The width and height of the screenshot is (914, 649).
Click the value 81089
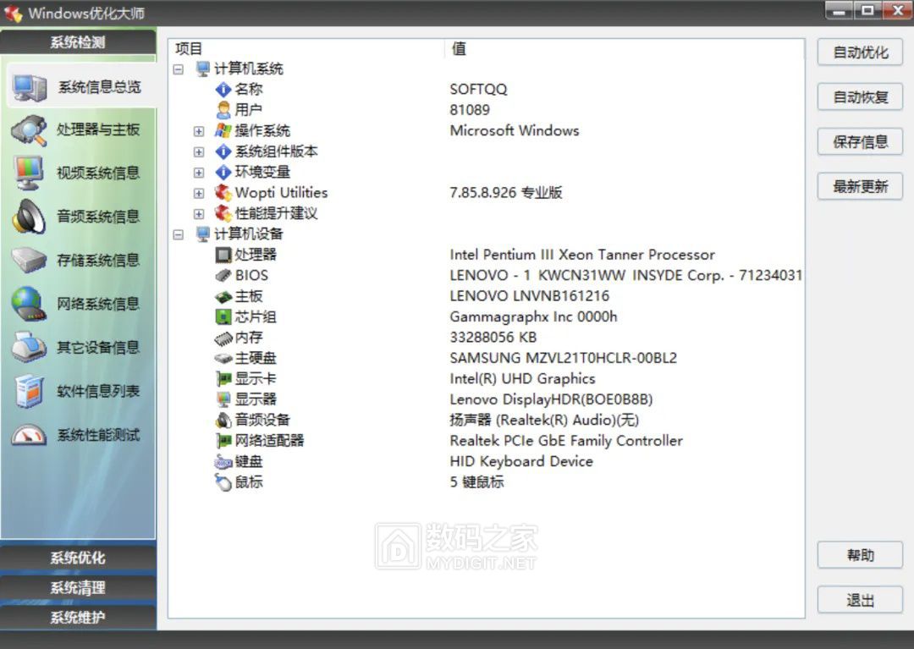pyautogui.click(x=470, y=109)
